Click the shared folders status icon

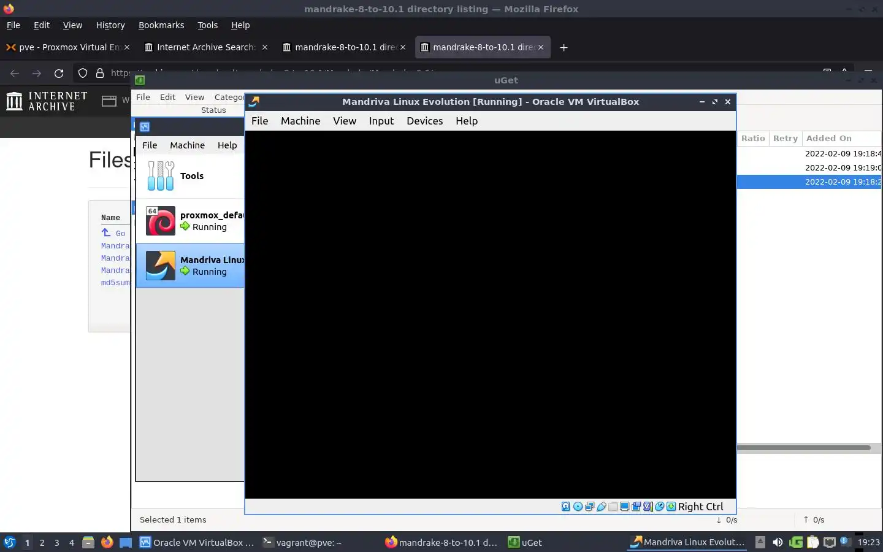[613, 507]
